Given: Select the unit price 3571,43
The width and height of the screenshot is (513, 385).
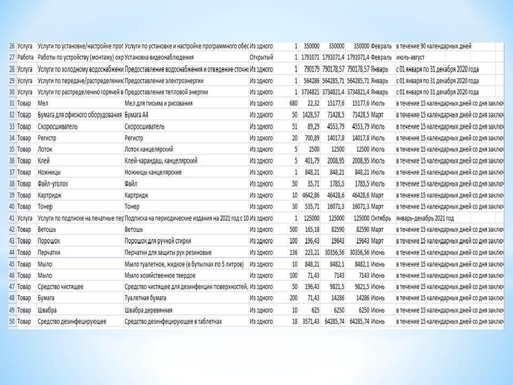Looking at the screenshot, I should pyautogui.click(x=311, y=321).
